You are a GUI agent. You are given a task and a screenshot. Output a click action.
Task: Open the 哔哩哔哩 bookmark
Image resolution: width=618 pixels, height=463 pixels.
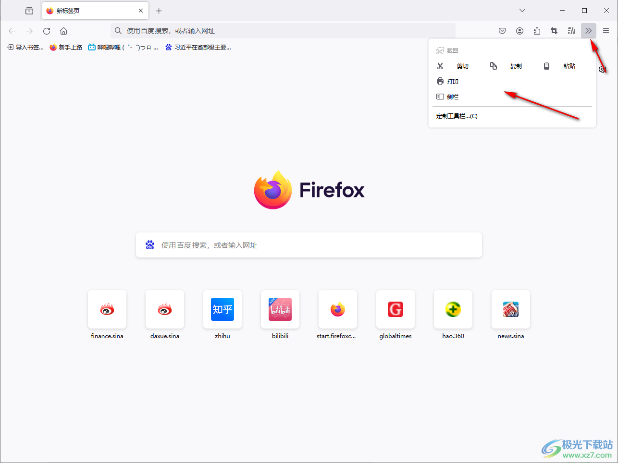coord(123,47)
